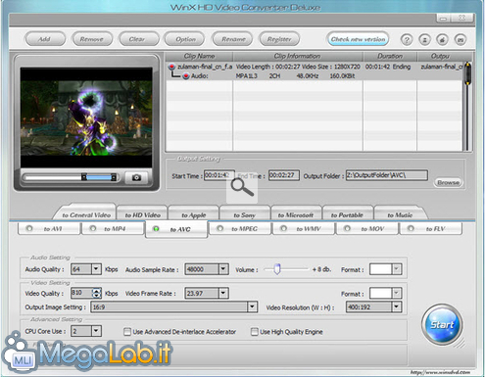Click Video Quality stepper arrows
The image size is (485, 377).
pos(97,293)
